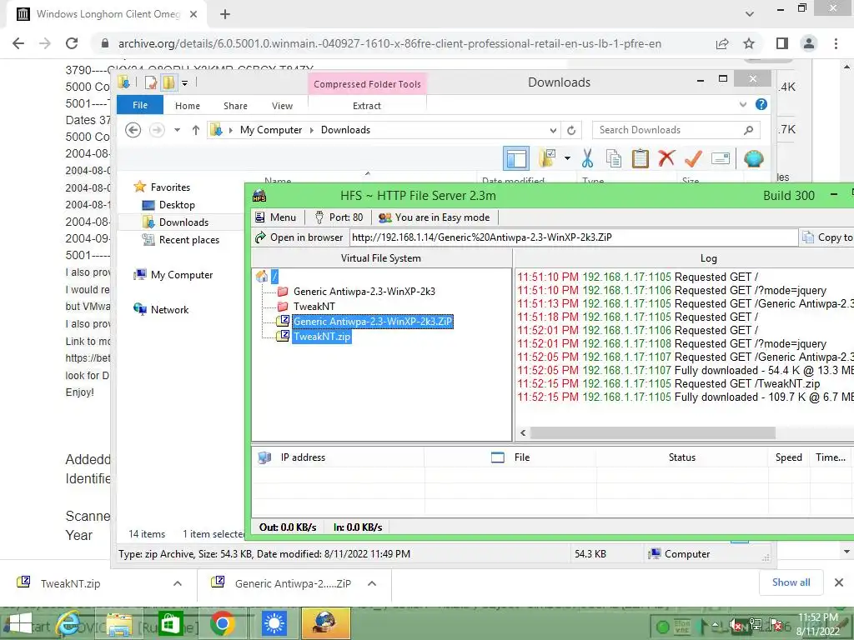Select My Computer in navigation pane

tap(181, 275)
